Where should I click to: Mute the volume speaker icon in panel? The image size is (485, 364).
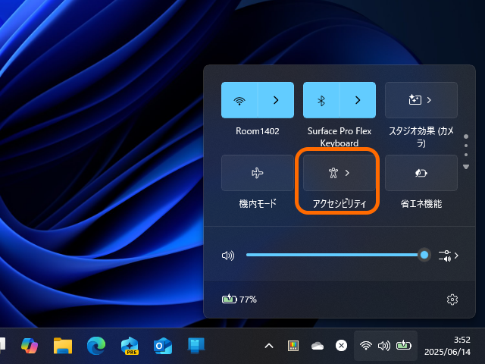228,256
